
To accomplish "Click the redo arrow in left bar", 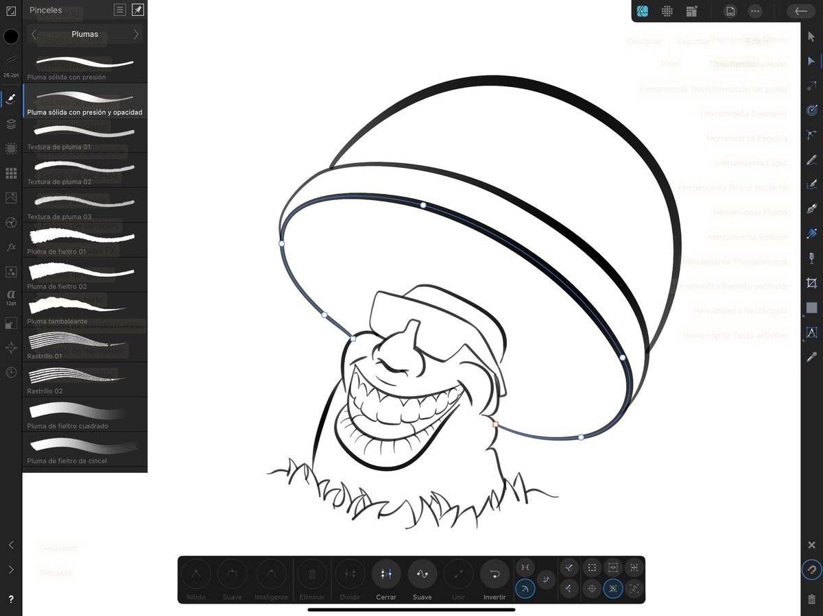I will 11,570.
